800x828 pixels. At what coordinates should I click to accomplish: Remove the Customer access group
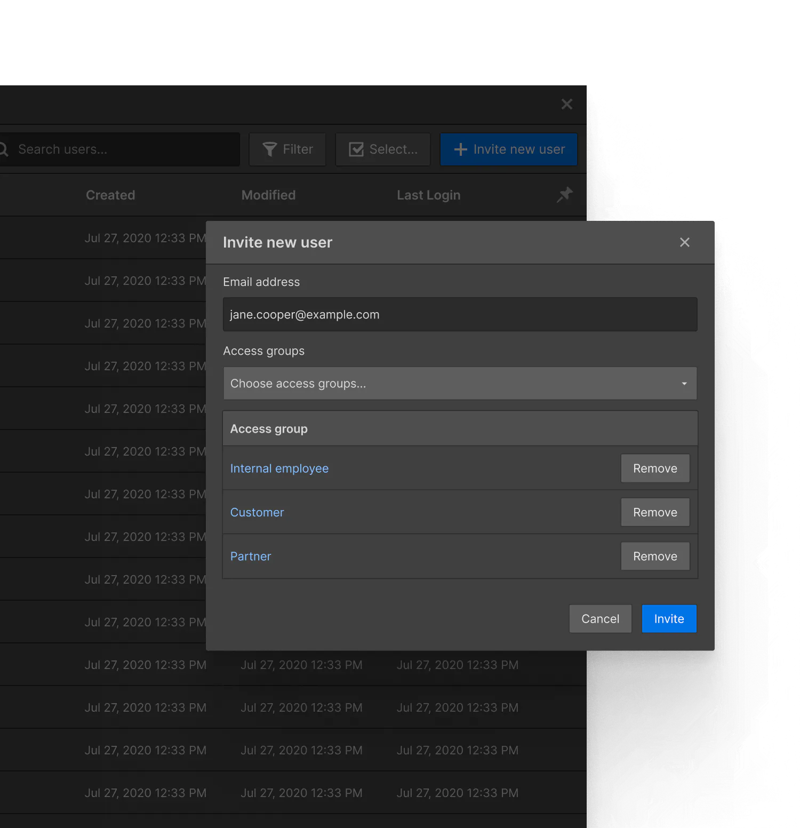tap(655, 512)
